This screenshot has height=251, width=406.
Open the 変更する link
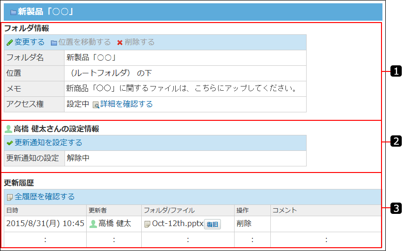(29, 42)
